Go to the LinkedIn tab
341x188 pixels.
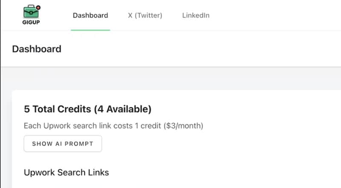196,16
